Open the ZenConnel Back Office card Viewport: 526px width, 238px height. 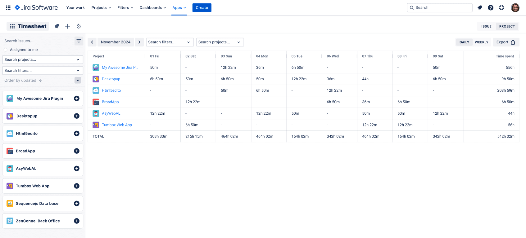click(43, 221)
